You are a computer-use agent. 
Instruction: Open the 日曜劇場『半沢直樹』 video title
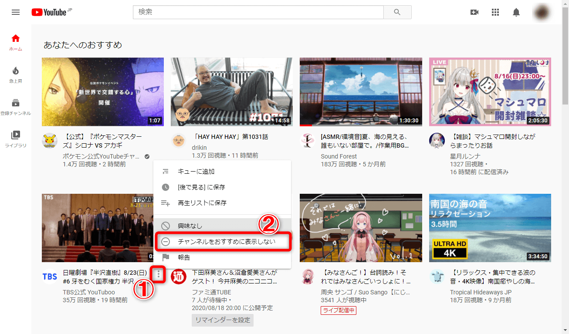pos(105,277)
